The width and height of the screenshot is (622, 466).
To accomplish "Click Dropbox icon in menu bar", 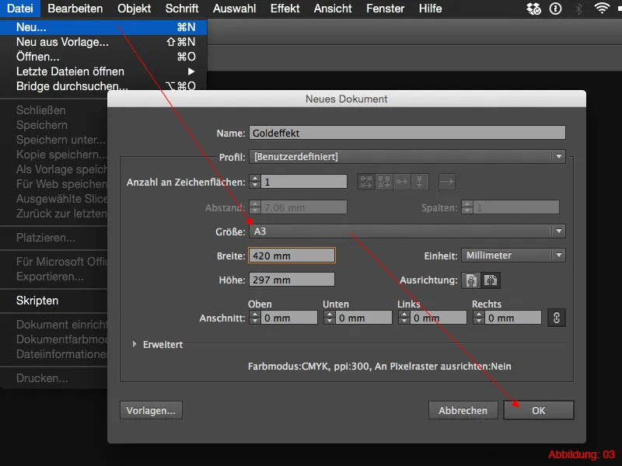I will 533,9.
